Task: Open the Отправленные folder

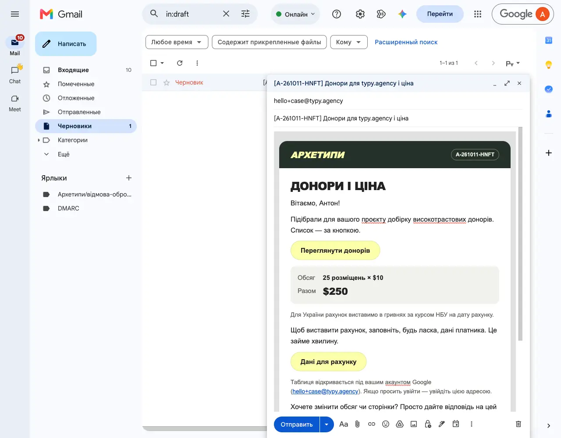Action: (x=86, y=112)
